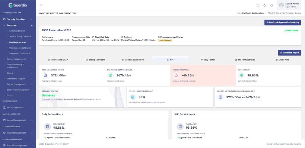Screen dimensions: 305x148
Task: Click the green Delivered status text
Action: click(x=48, y=95)
